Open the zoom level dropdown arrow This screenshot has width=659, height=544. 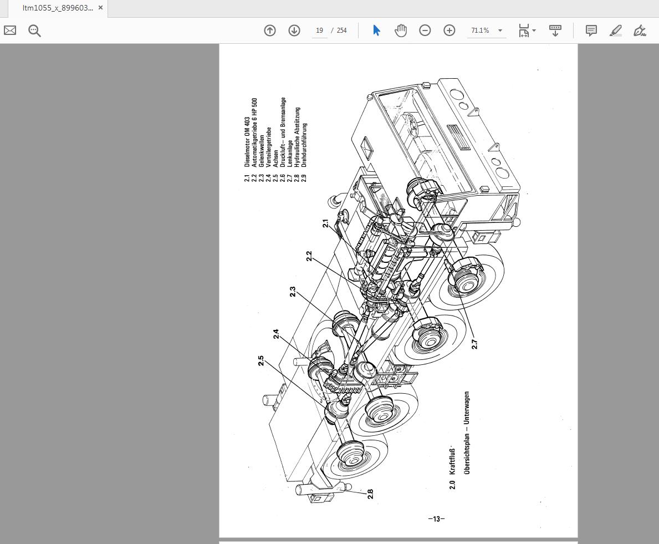500,30
